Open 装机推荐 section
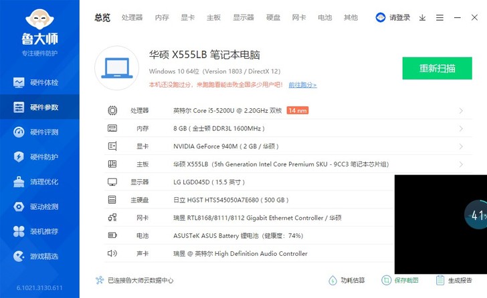This screenshot has width=487, height=298. (39, 231)
